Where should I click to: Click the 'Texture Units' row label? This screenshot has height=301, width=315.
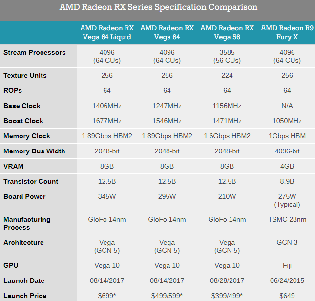[x=25, y=75]
